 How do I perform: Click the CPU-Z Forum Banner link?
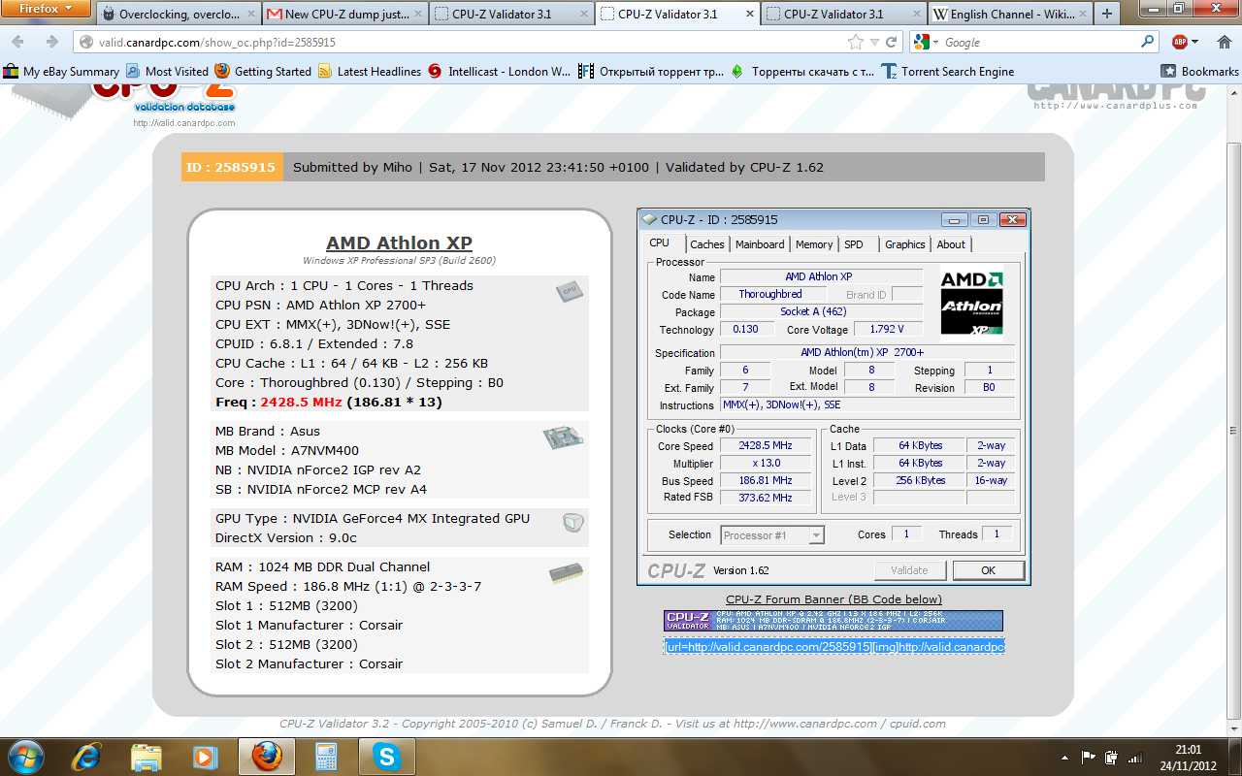(833, 599)
